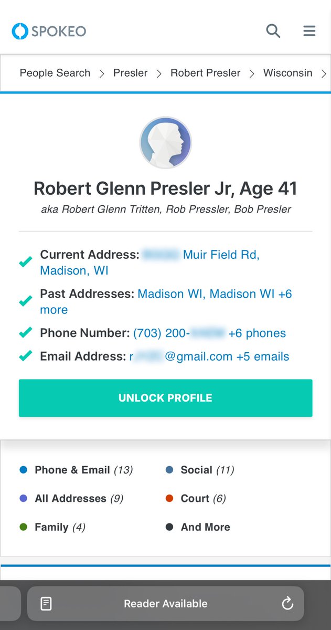Image resolution: width=331 pixels, height=630 pixels.
Task: Click chevron after Wisconsin breadcrumb
Action: (324, 74)
